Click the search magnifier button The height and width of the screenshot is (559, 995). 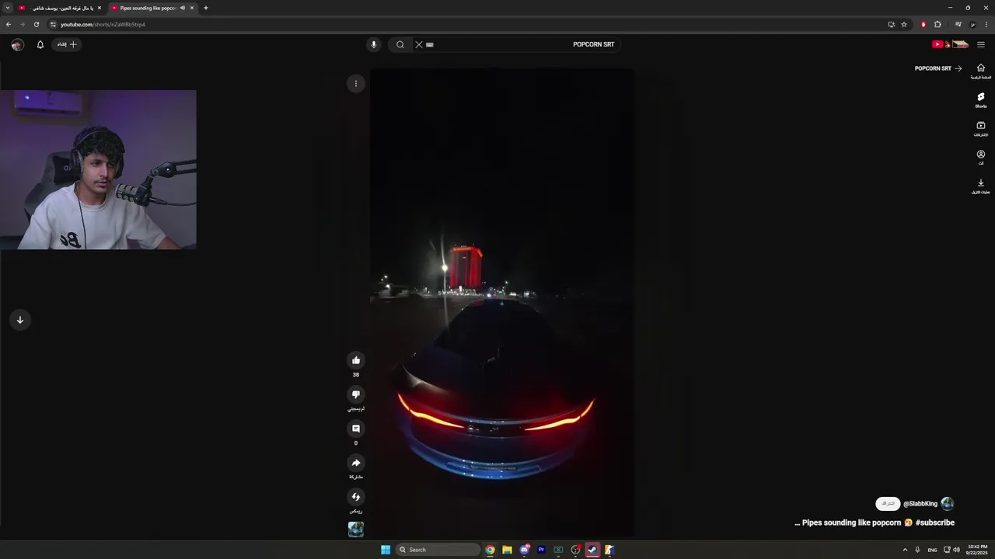400,44
